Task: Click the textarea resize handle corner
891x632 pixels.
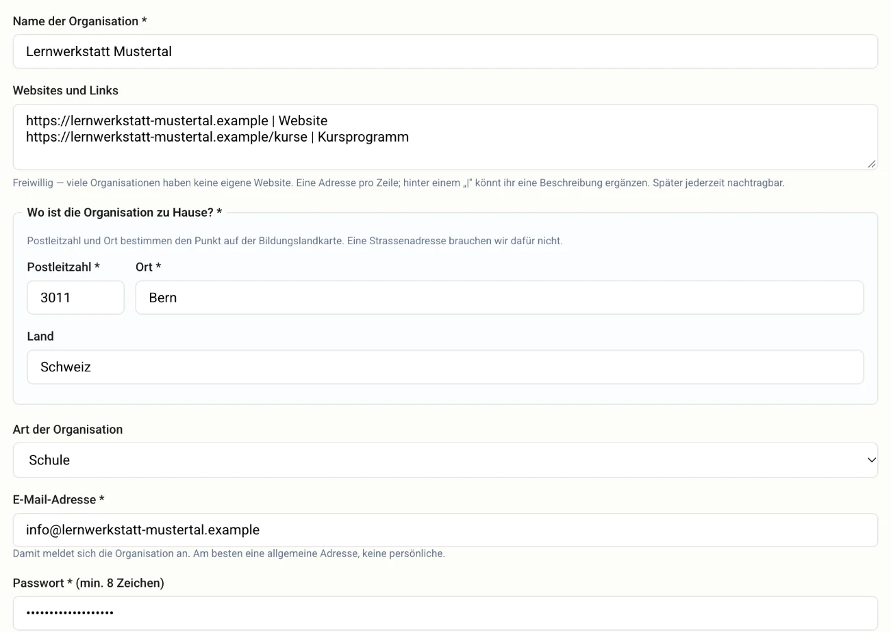Action: coord(871,163)
